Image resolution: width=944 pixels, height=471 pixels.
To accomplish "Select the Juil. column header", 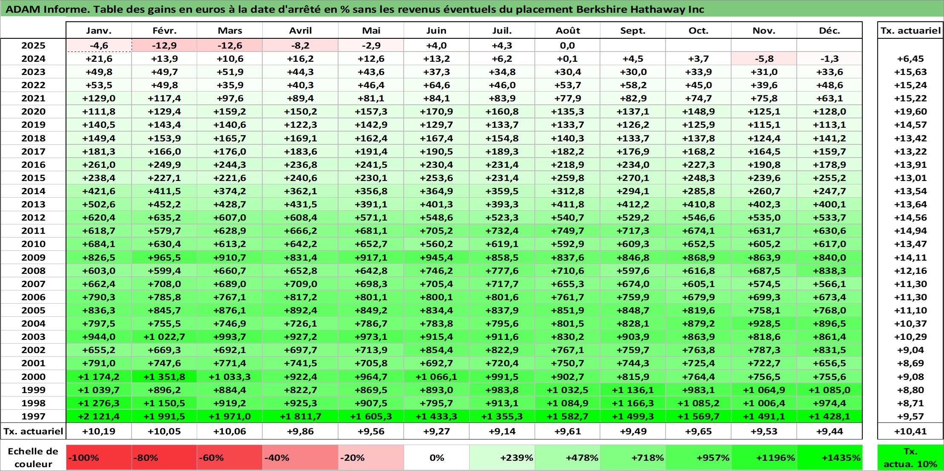I will [502, 31].
